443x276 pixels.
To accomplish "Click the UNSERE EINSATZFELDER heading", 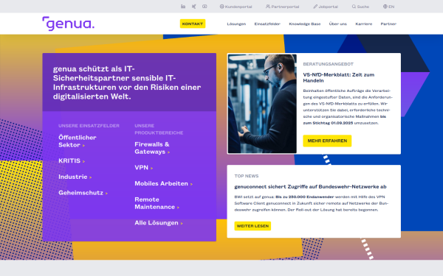I will pos(89,126).
